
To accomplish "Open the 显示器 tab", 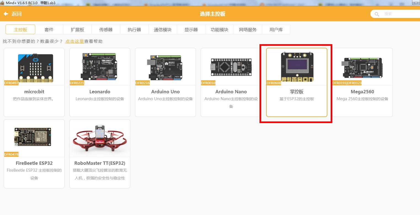I will pos(191,30).
